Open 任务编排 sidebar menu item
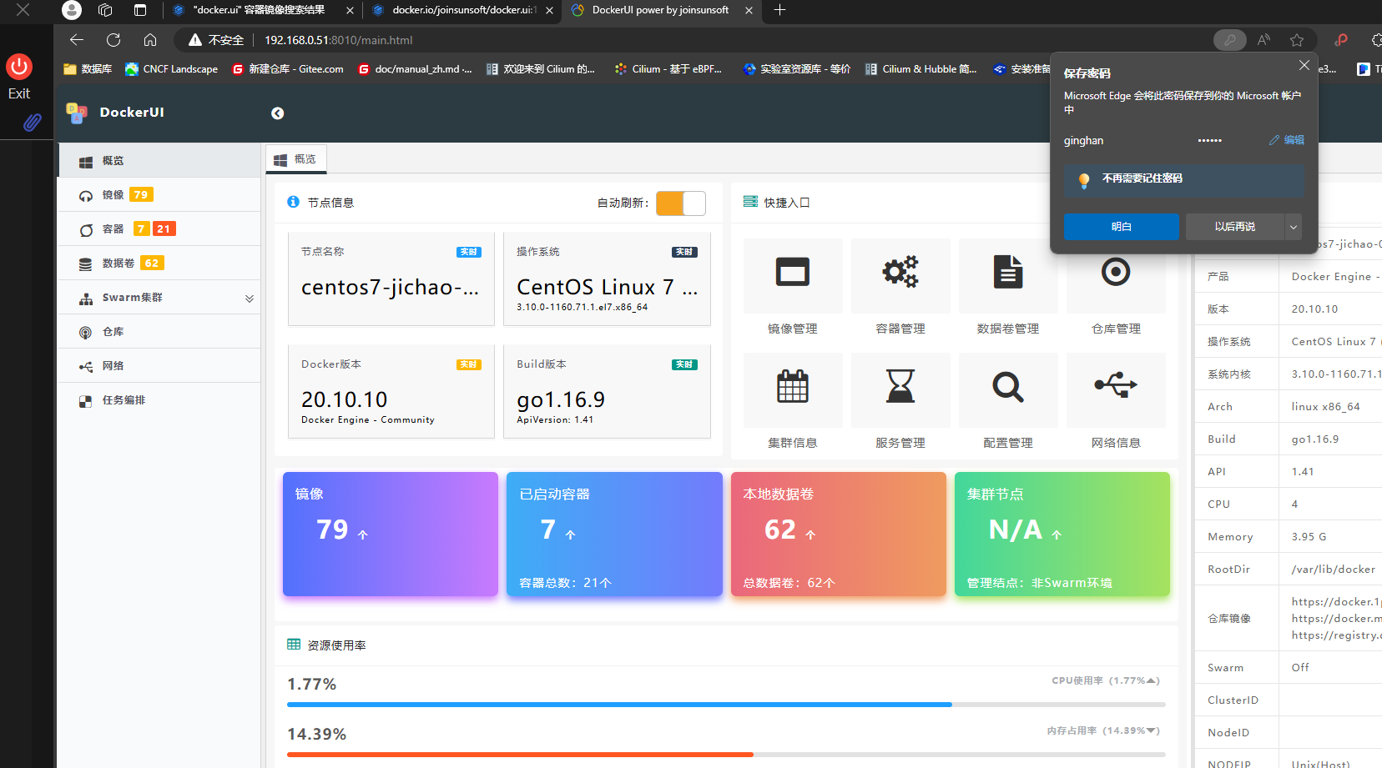 (159, 400)
